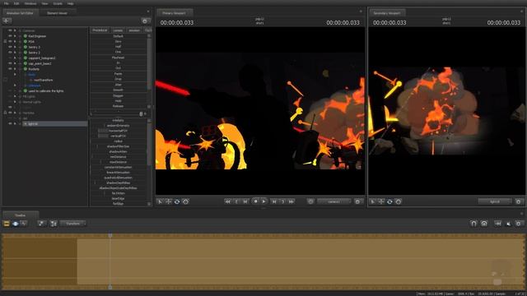Image resolution: width=527 pixels, height=296 pixels.
Task: Select the screen manipulator tool in Secondary Viewport
Action: click(399, 201)
